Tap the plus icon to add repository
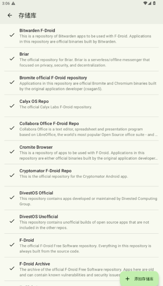 128,279
